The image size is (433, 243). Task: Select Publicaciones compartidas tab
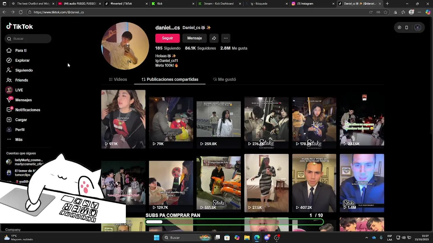(x=170, y=80)
